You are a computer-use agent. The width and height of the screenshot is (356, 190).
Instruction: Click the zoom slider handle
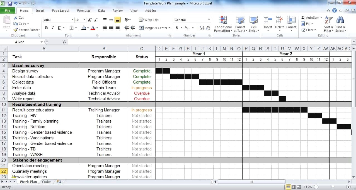point(333,187)
